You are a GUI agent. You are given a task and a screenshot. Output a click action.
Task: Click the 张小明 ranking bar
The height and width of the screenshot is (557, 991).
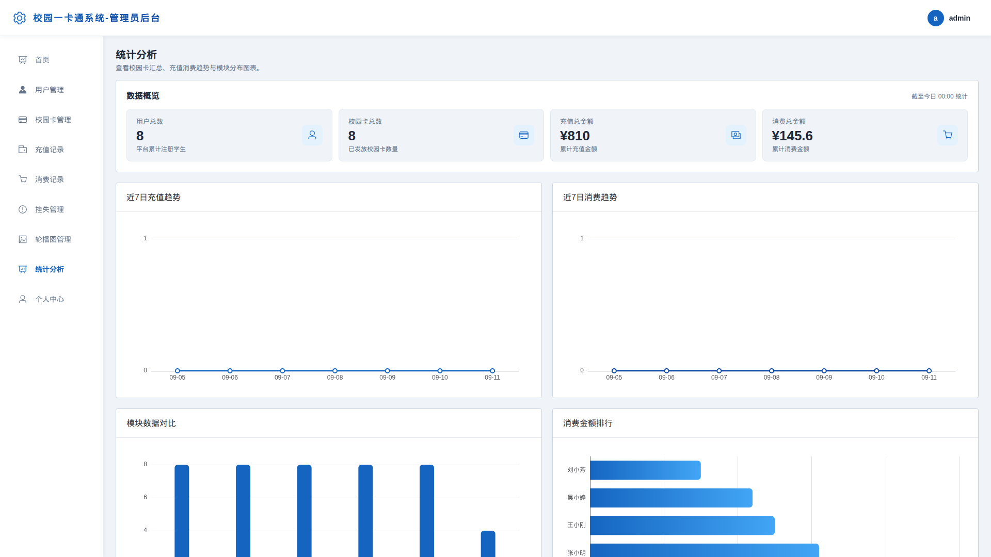click(705, 550)
